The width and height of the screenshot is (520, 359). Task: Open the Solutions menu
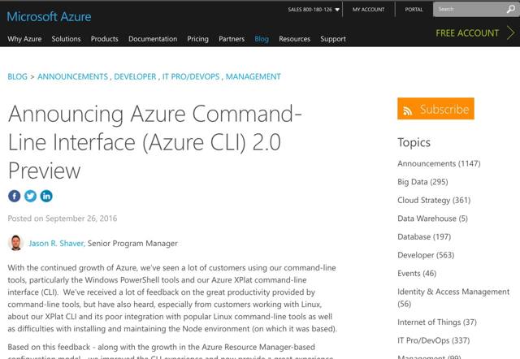click(66, 39)
